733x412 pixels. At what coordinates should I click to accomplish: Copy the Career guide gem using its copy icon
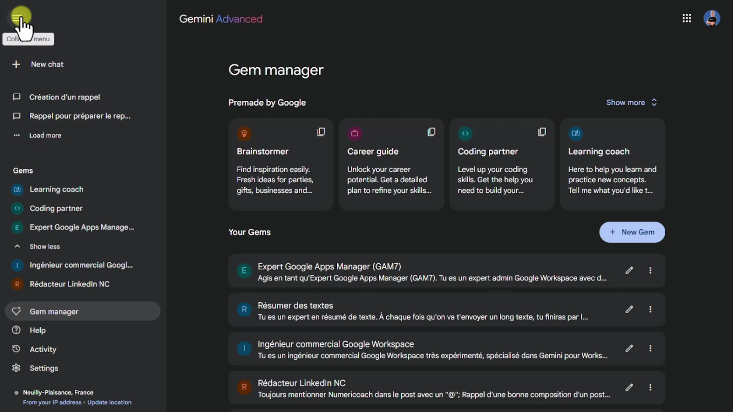tap(432, 132)
